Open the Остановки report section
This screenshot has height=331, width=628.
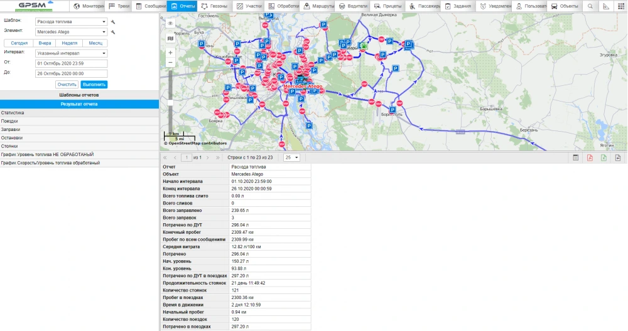(79, 138)
